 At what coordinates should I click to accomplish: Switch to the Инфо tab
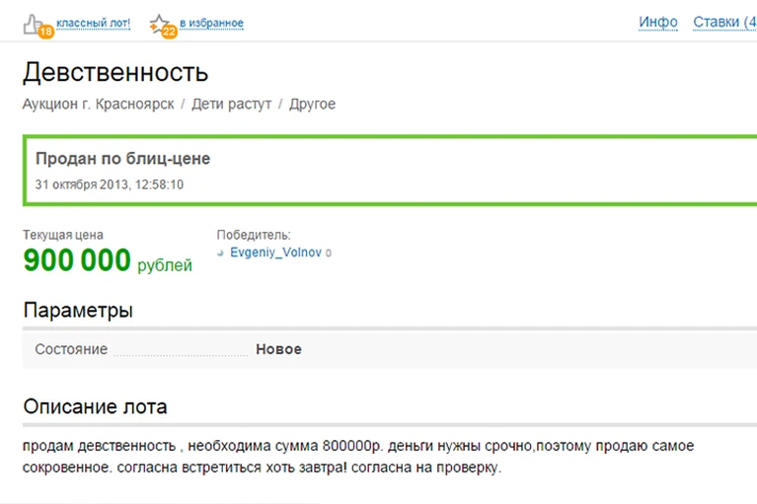click(x=658, y=22)
